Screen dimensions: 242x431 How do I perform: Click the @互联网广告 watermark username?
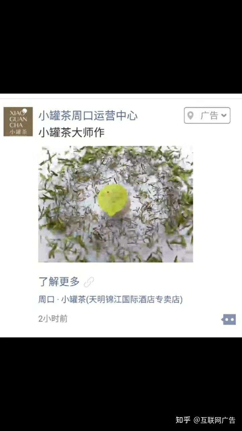(x=214, y=420)
